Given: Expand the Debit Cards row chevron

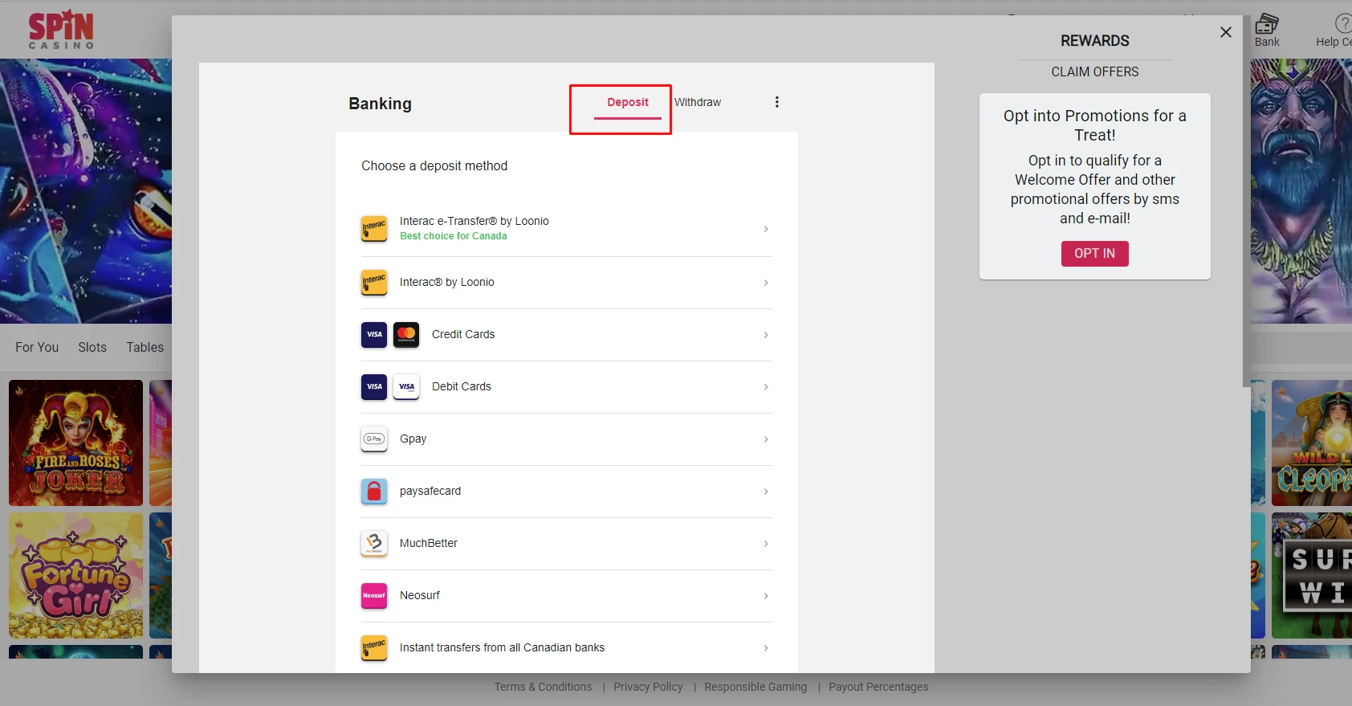Looking at the screenshot, I should pos(766,387).
